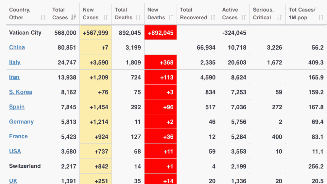327x184 pixels.
Task: Click Spain new cases +1,454
Action: pyautogui.click(x=99, y=107)
